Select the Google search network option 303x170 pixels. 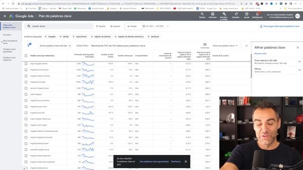134,26
